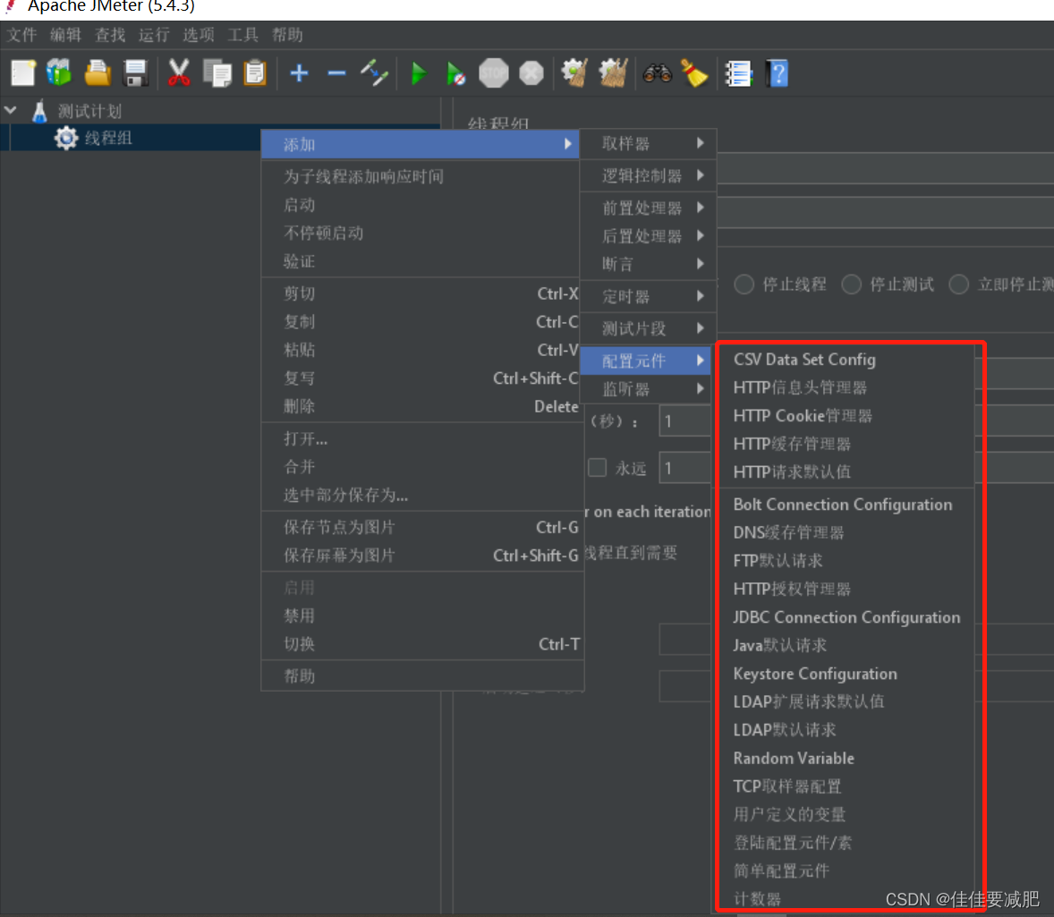Click 验证 context menu entry
Screen dimensions: 1054x917
point(421,261)
